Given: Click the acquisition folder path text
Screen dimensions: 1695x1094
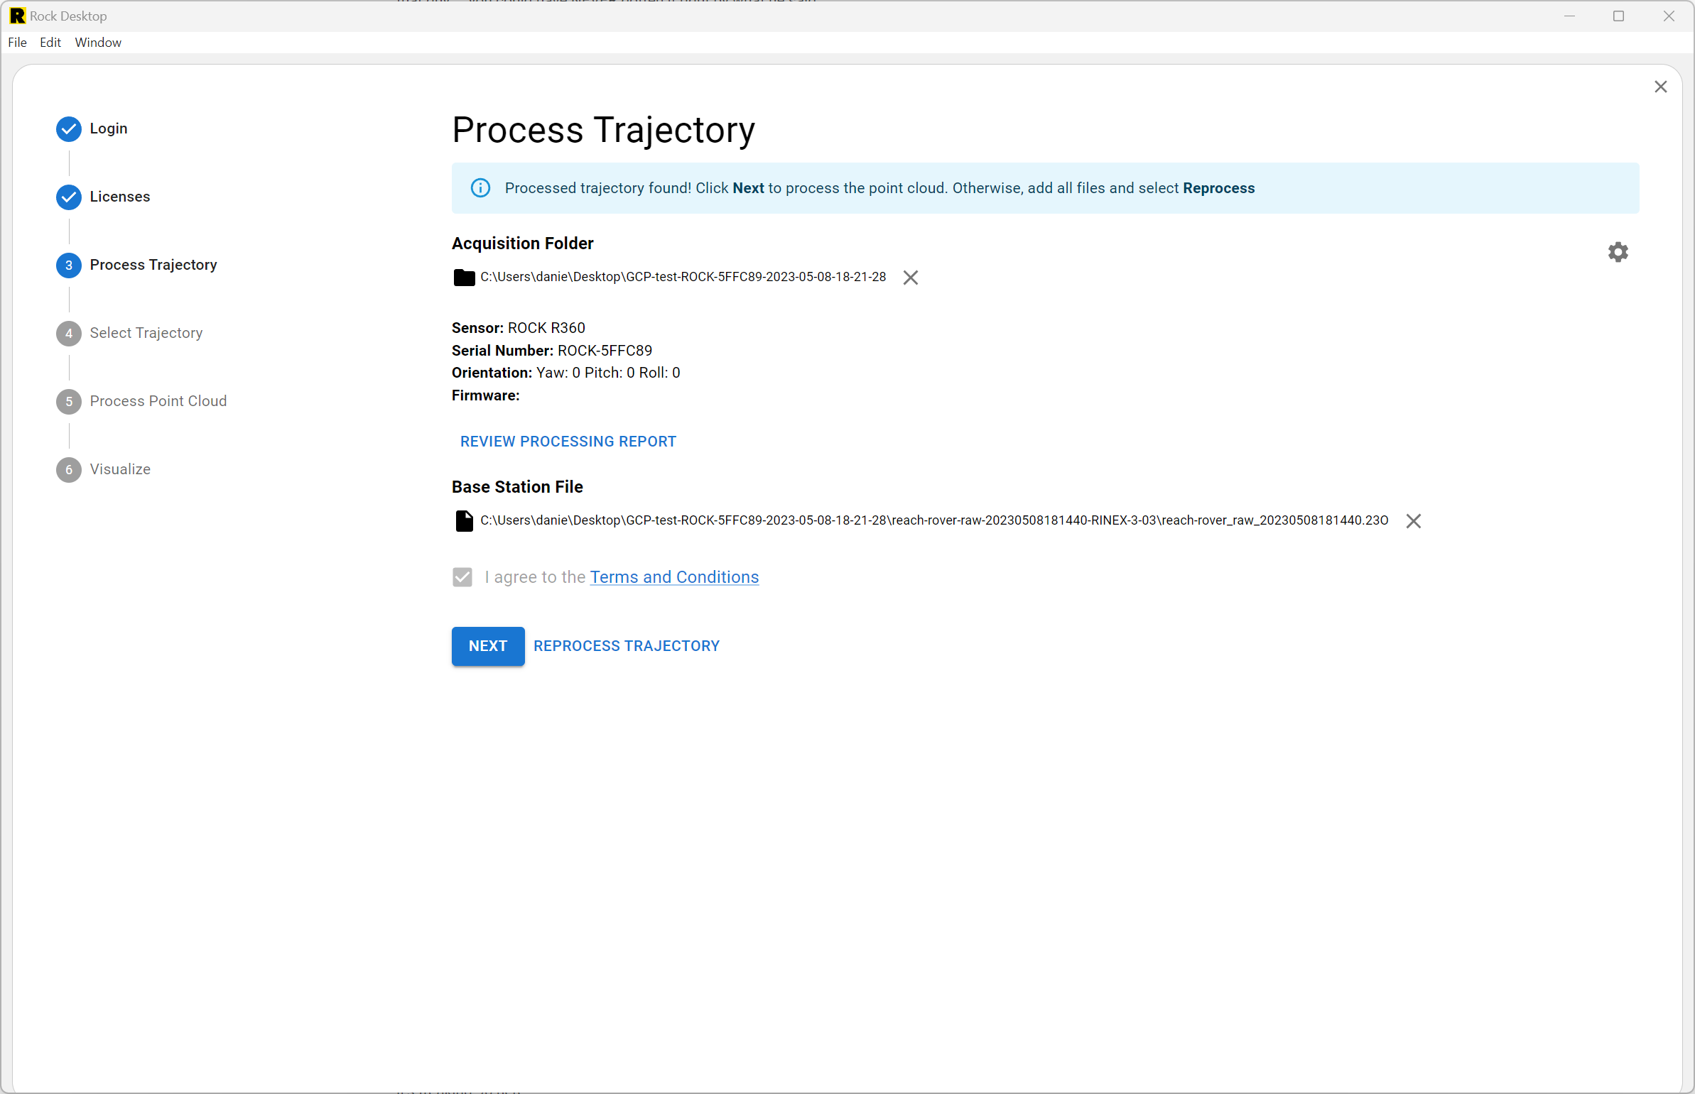Looking at the screenshot, I should coord(683,277).
